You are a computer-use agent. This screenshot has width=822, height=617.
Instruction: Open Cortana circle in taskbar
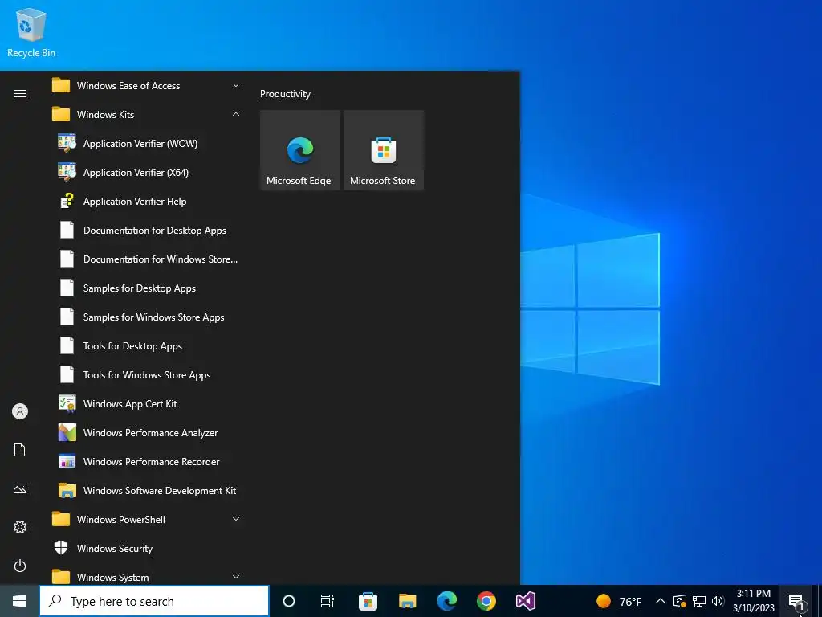point(289,601)
